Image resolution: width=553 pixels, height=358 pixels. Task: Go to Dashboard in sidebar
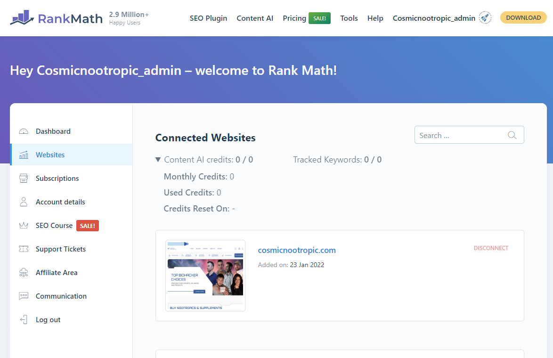[53, 131]
